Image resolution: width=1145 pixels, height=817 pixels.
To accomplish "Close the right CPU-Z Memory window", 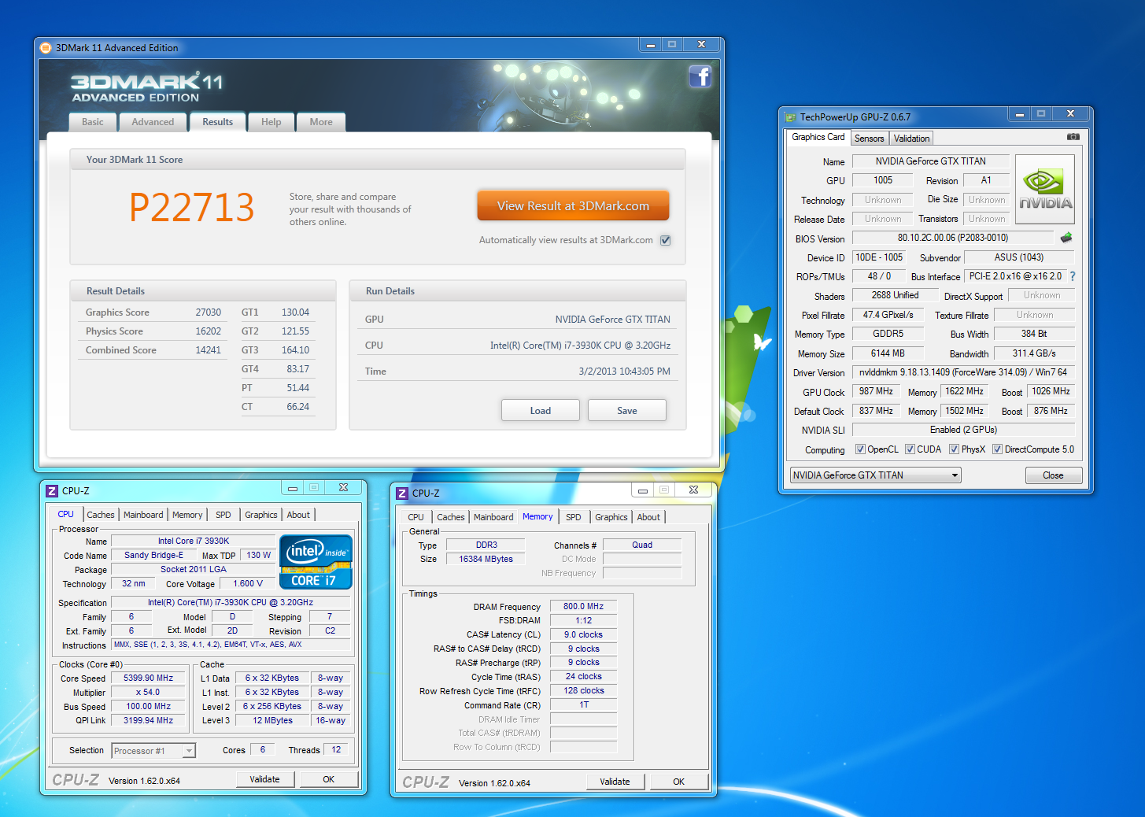I will pyautogui.click(x=693, y=491).
